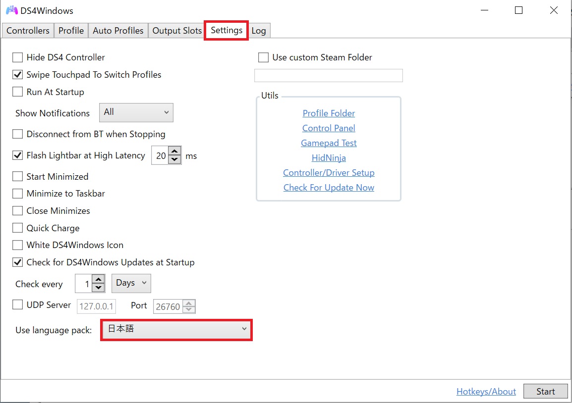
Task: Decrease the high latency ms value
Action: click(174, 159)
